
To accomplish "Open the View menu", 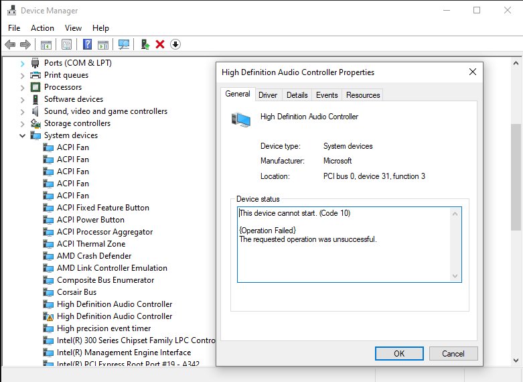I will tap(73, 28).
